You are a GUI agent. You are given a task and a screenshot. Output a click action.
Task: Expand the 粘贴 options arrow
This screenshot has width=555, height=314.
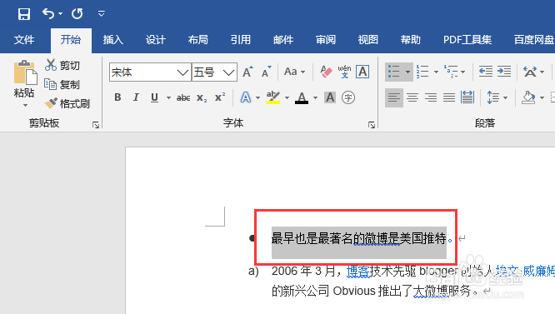coord(25,105)
